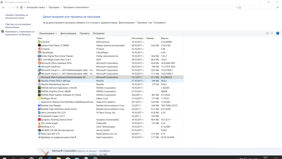Select the K-Lite Mega Codec Pack icon
Viewport: 282px width, 159px height.
pos(39,60)
